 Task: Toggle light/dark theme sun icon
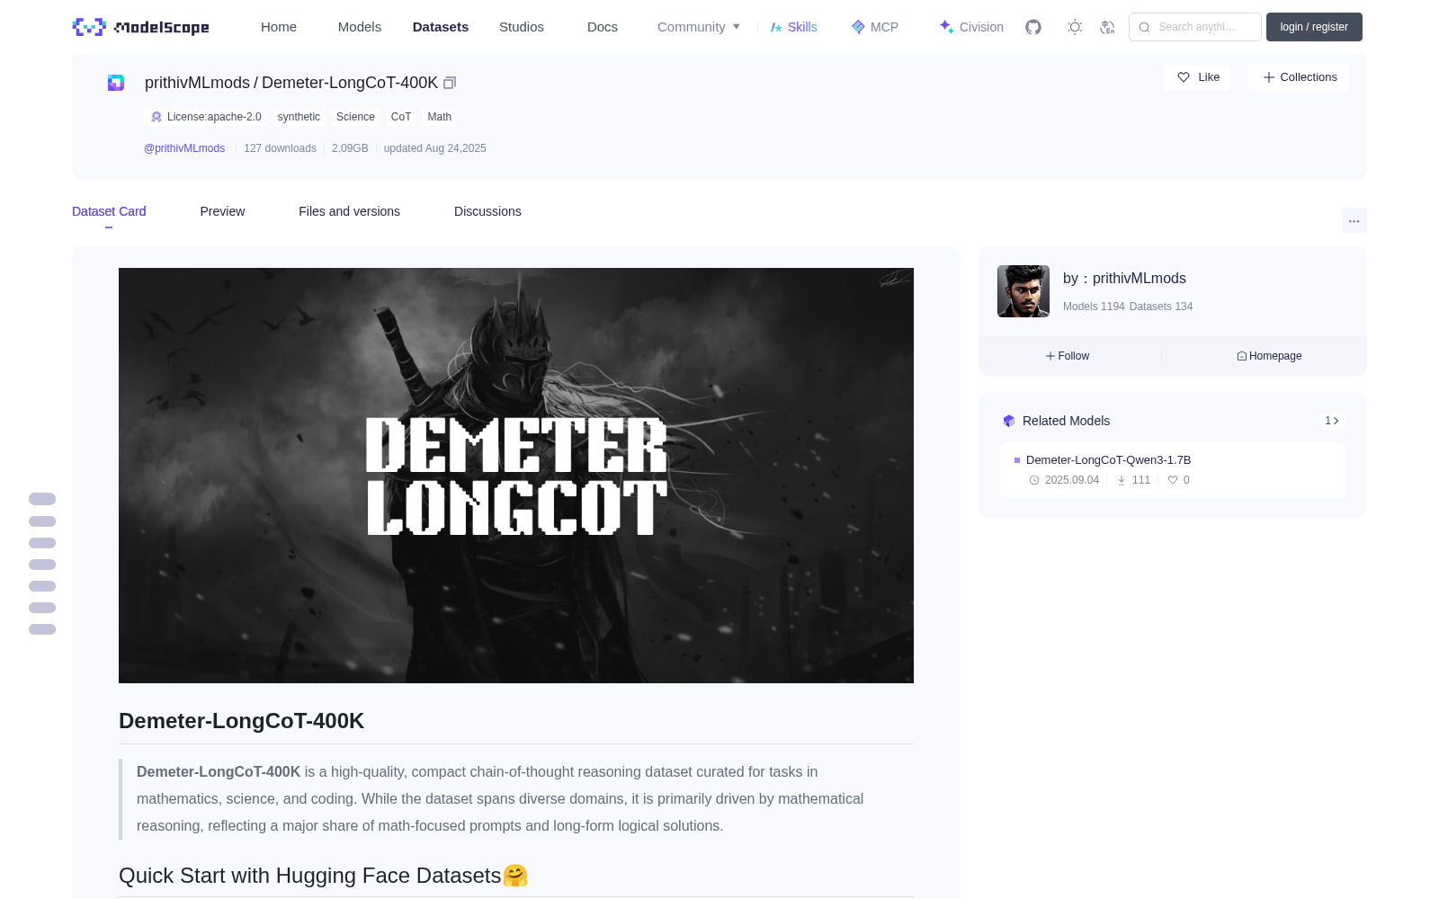coord(1074,27)
